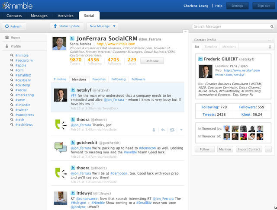Viewport: 277px width, 210px height.
Task: Open Mentions tab in Contact Profile
Action: 229,47
